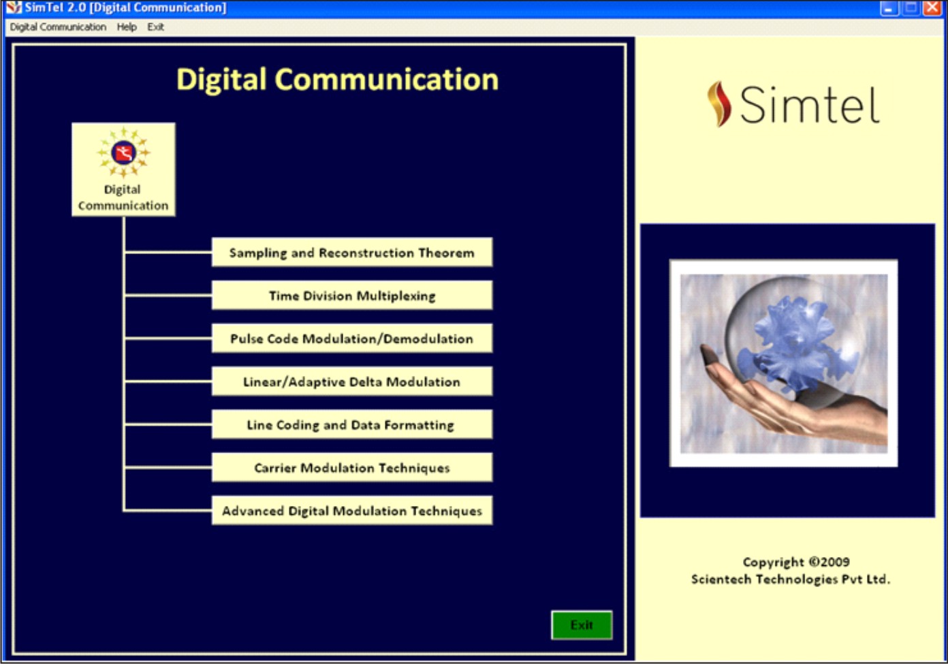The width and height of the screenshot is (948, 664).
Task: Launch Linear/Adaptive Delta Modulation
Action: coord(352,381)
